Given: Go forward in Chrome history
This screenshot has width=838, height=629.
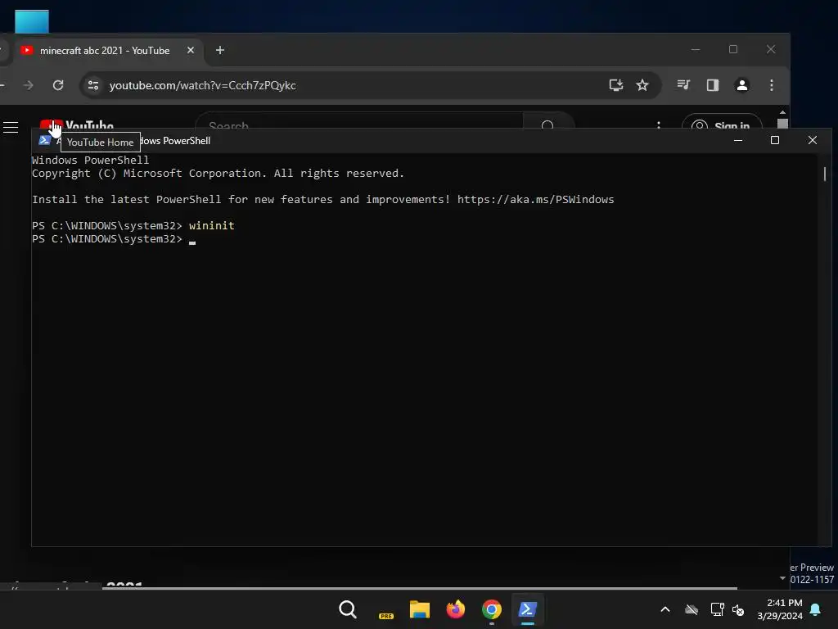Looking at the screenshot, I should pos(29,85).
